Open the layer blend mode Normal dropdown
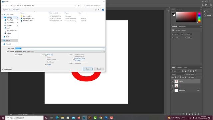Viewport: 213px width, 120px height. click(x=178, y=74)
